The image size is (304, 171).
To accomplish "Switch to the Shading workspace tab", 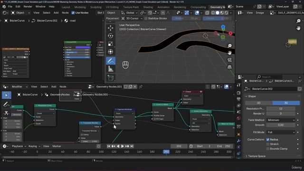I will pyautogui.click(x=148, y=7).
